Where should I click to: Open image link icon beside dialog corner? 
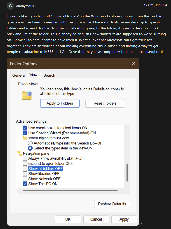(x=141, y=224)
